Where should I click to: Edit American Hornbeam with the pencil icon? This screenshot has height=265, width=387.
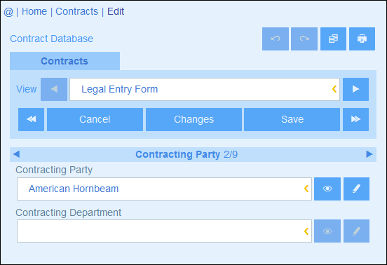[x=356, y=189]
